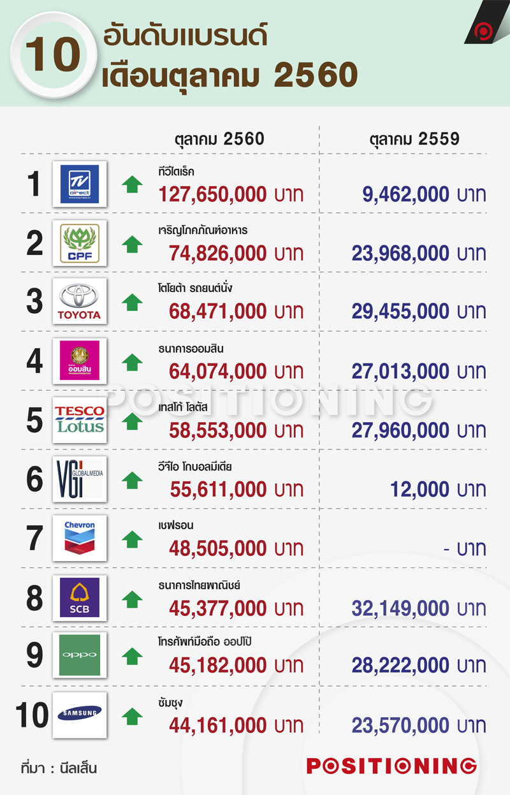
Task: Select the Tesco Lotus logo
Action: pos(80,419)
